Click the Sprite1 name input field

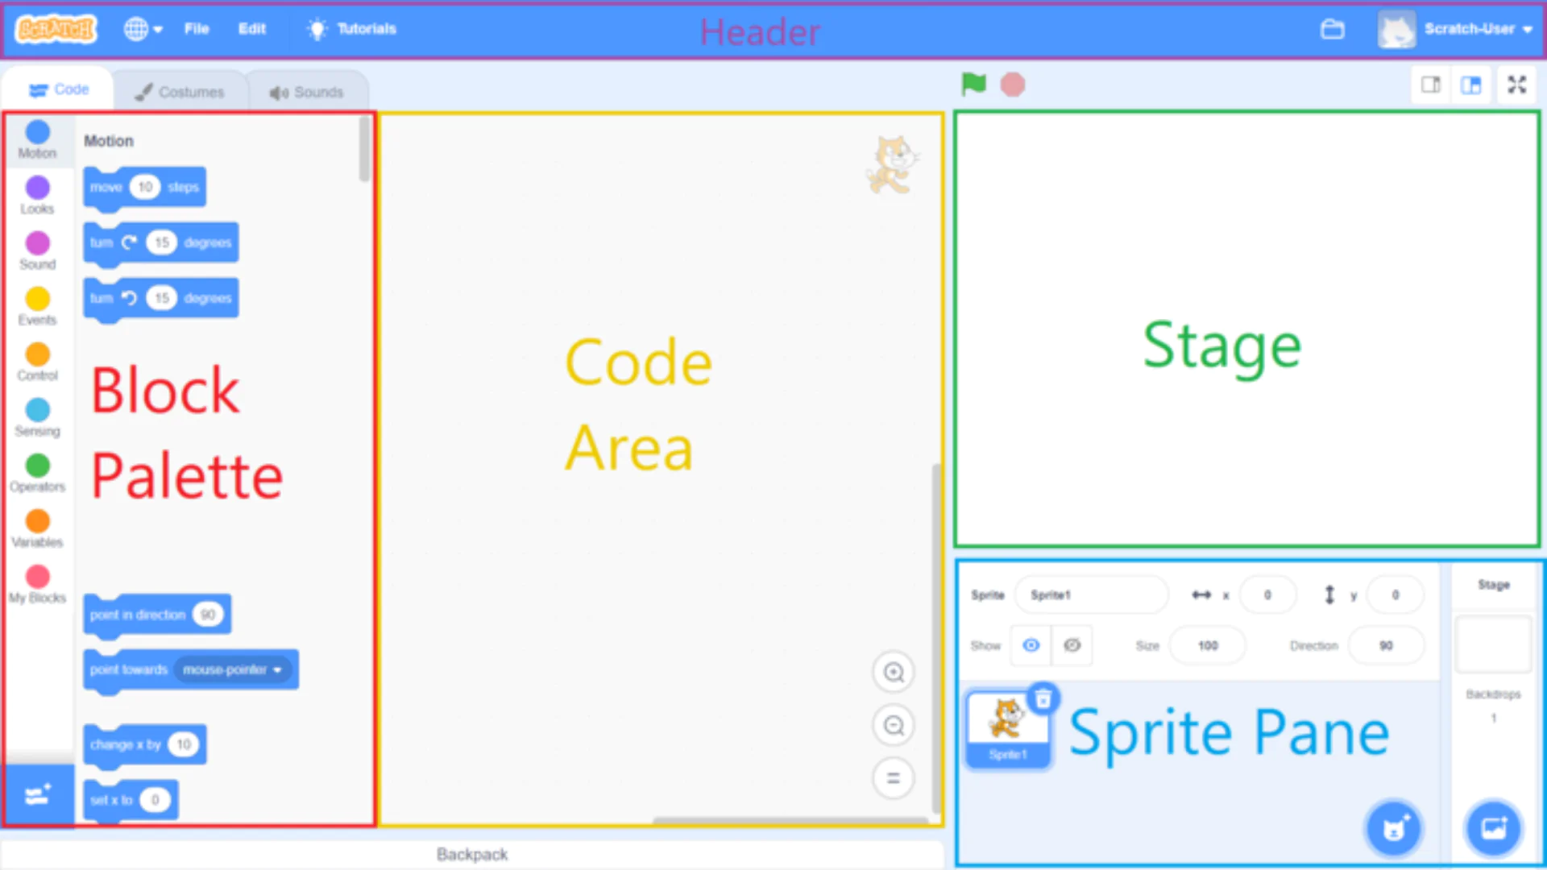(x=1092, y=594)
